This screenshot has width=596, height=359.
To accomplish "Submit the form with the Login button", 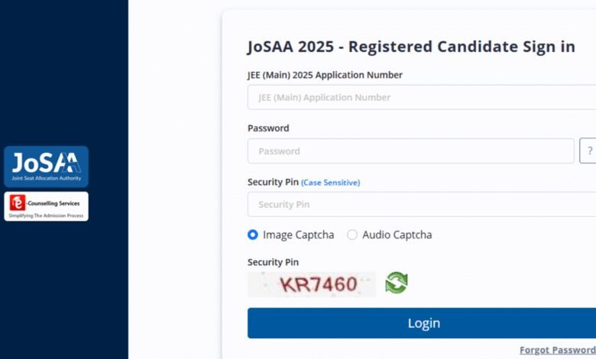I will 422,323.
